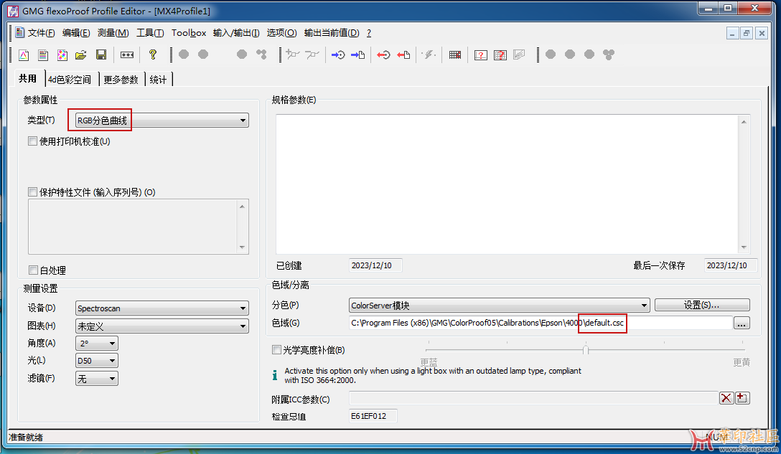
Task: Browse for gamut file with the ... button
Action: (742, 323)
